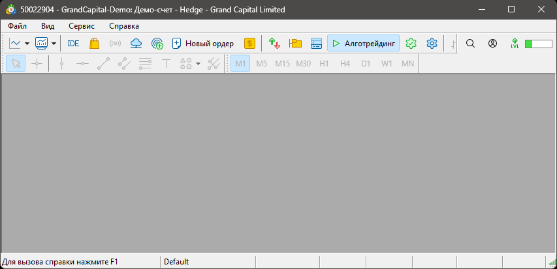Switch to M1 timeframe
557x269 pixels.
click(x=240, y=63)
